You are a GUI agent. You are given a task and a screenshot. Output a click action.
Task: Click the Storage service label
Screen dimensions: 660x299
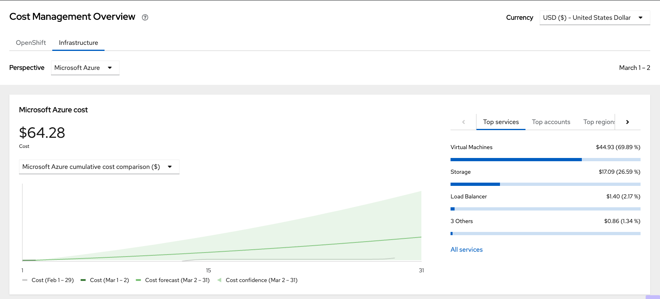point(461,172)
